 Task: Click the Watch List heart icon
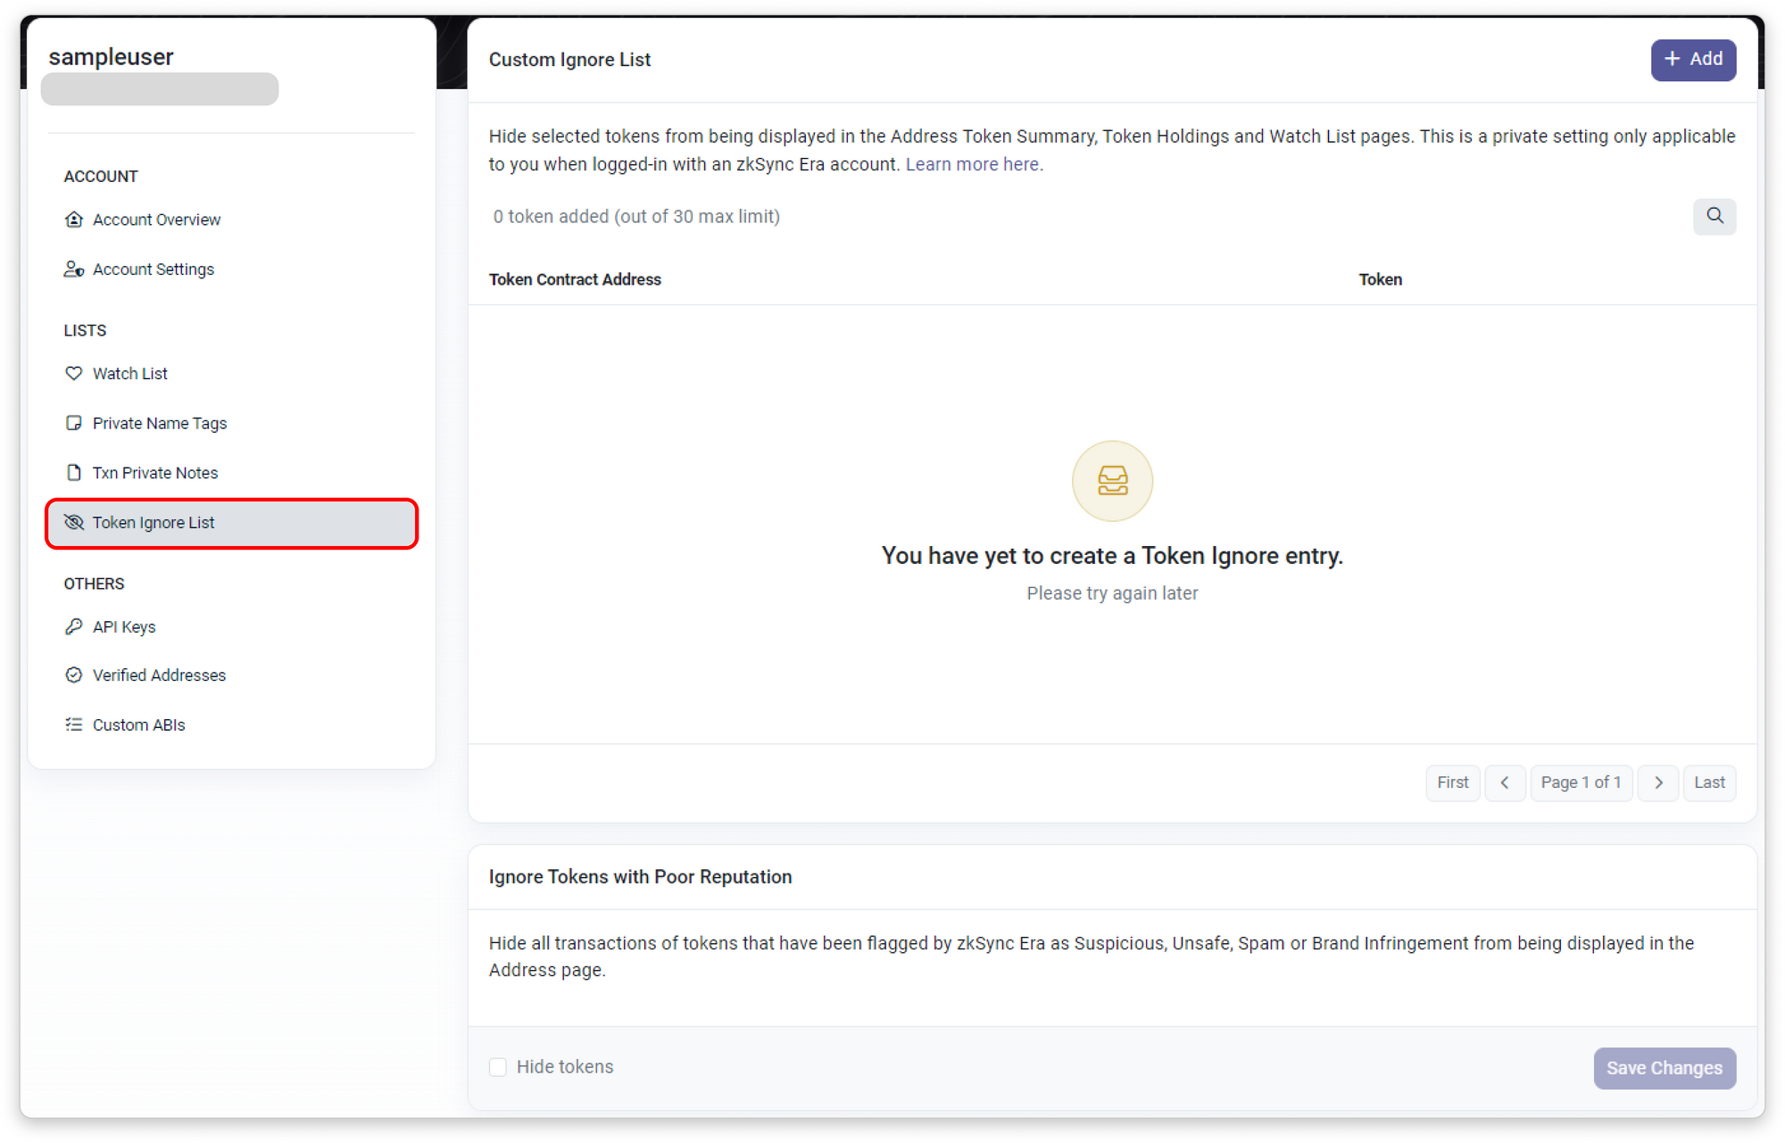(74, 374)
